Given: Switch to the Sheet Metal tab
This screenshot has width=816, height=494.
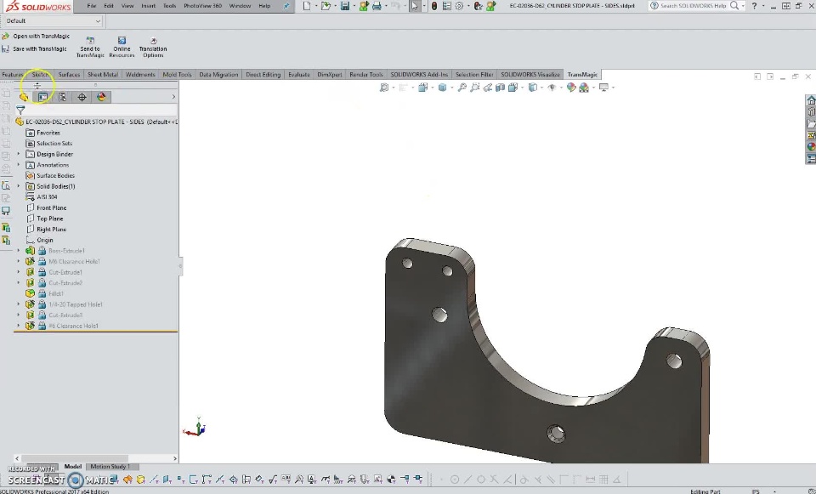Looking at the screenshot, I should click(103, 75).
